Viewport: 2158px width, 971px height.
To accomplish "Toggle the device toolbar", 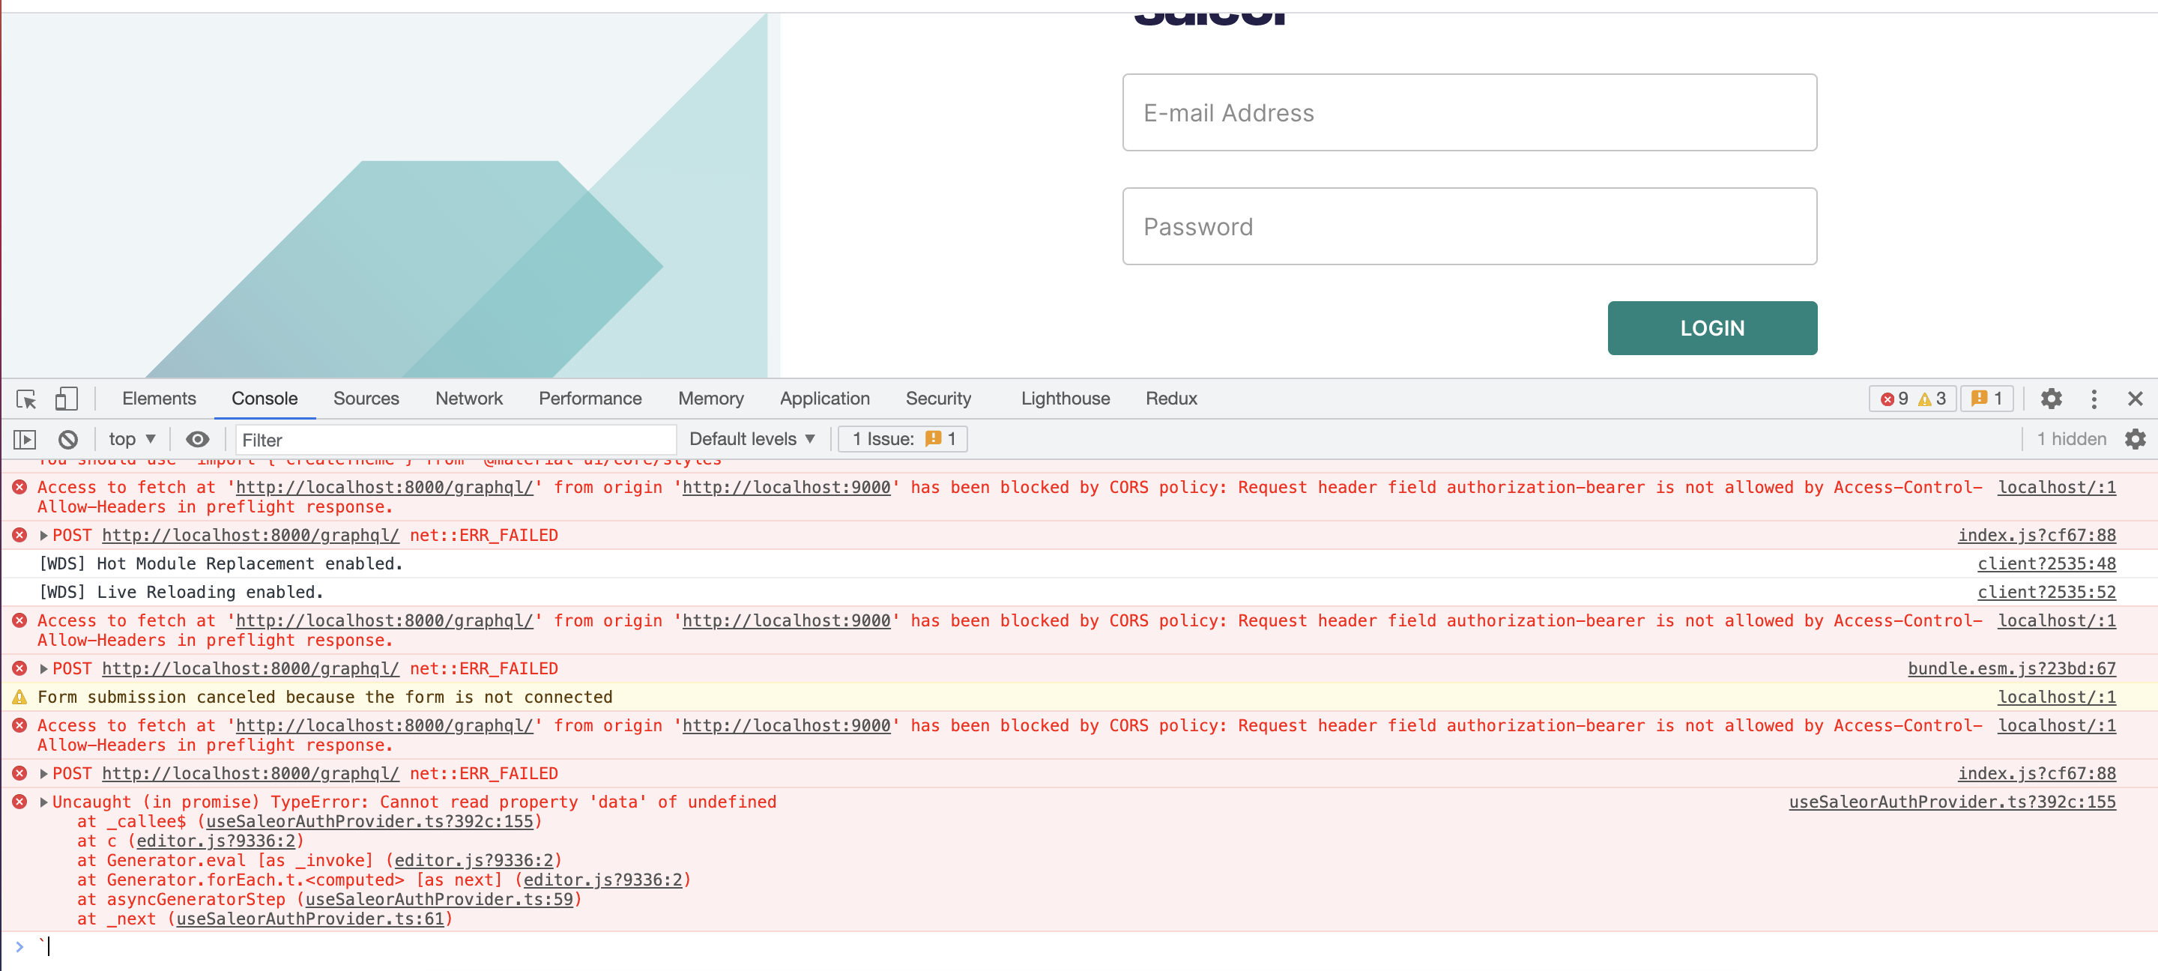I will pyautogui.click(x=66, y=399).
